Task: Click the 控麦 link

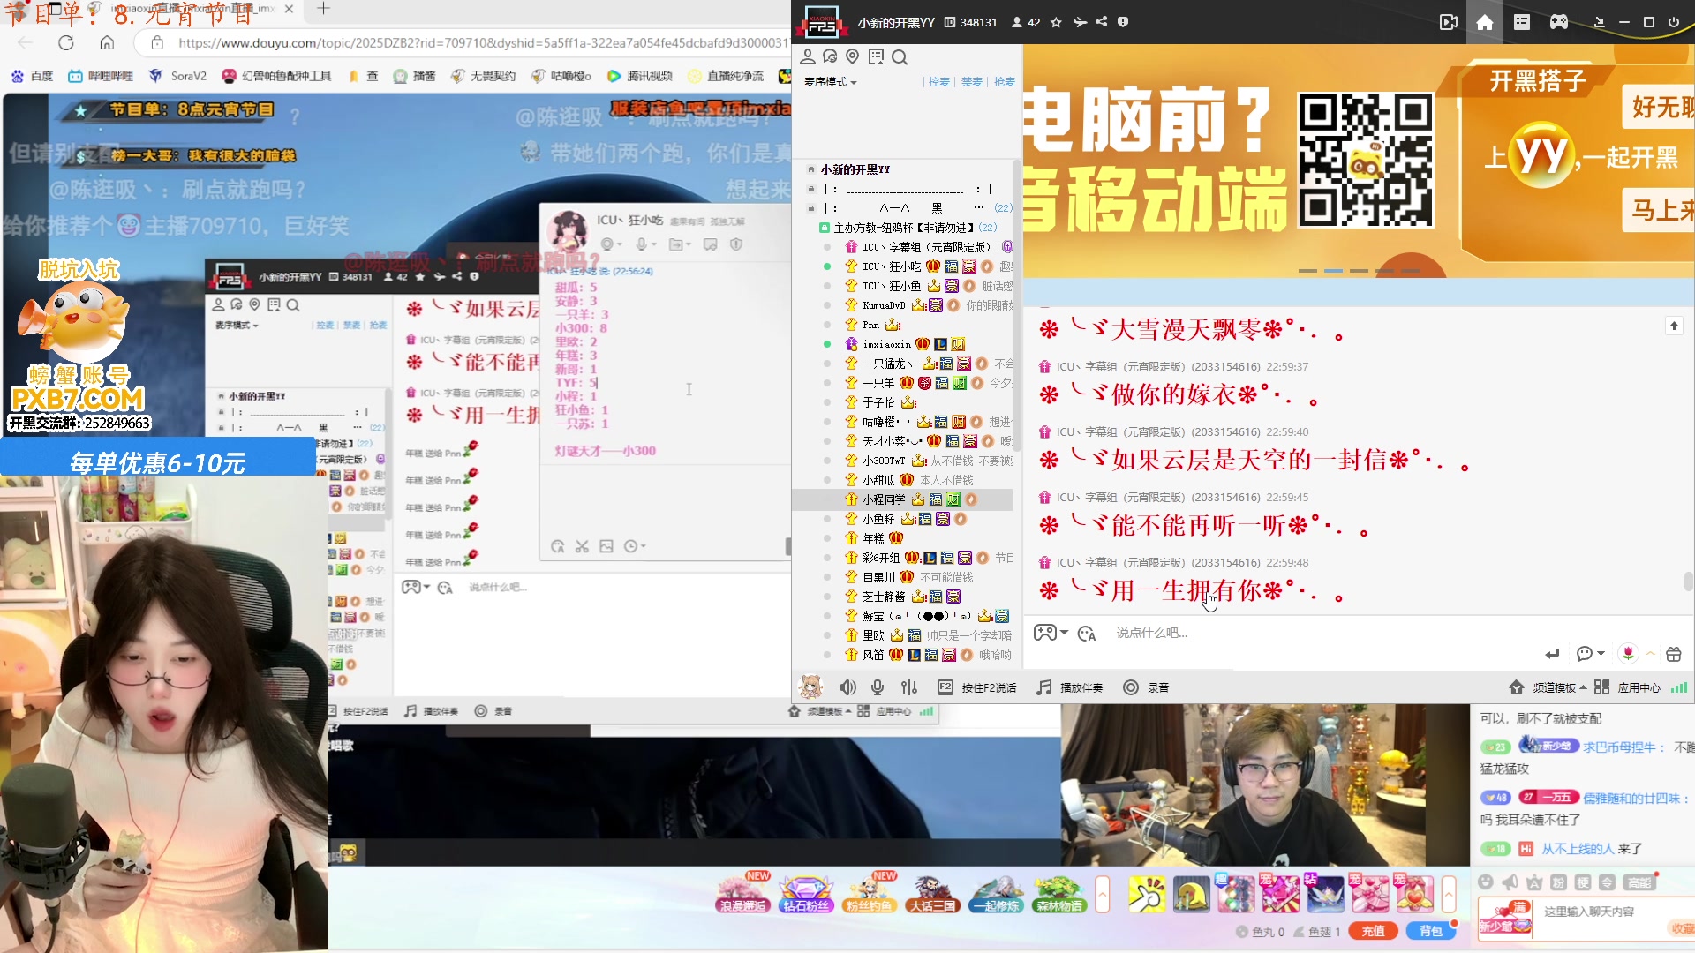Action: pos(938,82)
